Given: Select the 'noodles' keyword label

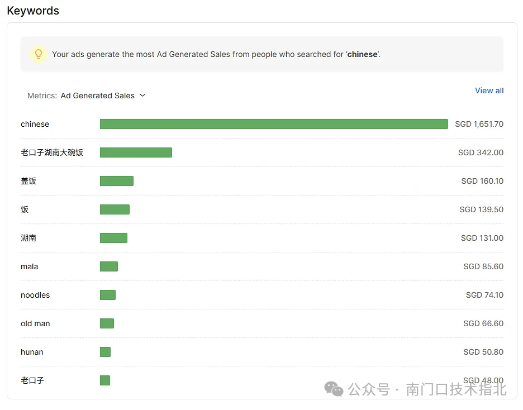Looking at the screenshot, I should 35,295.
